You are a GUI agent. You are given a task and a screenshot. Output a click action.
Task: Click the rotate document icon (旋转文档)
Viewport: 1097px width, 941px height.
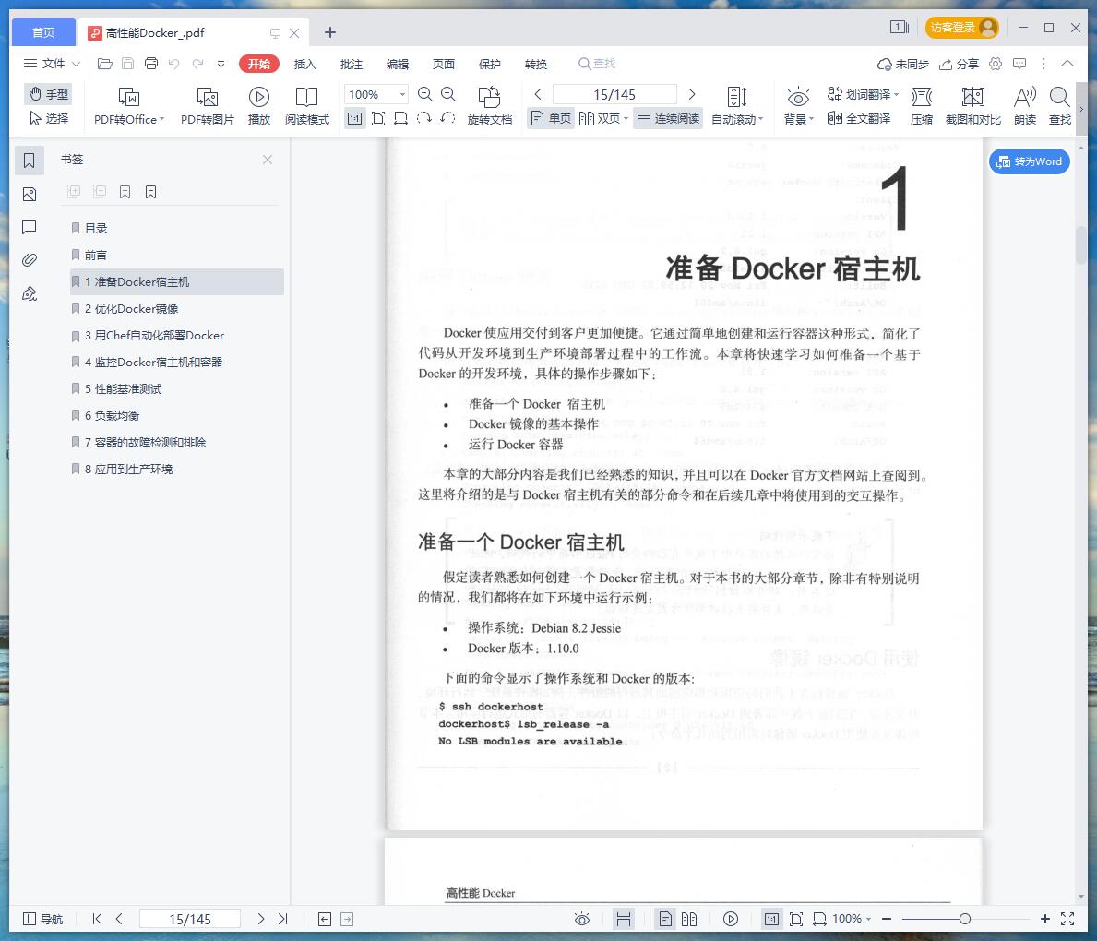tap(489, 97)
